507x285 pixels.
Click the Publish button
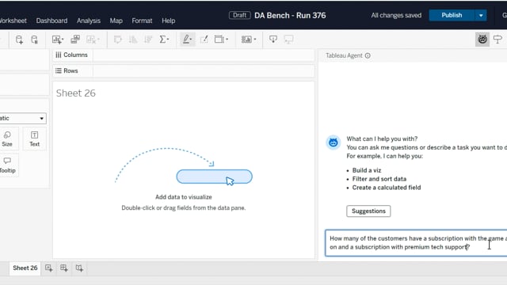pyautogui.click(x=452, y=16)
